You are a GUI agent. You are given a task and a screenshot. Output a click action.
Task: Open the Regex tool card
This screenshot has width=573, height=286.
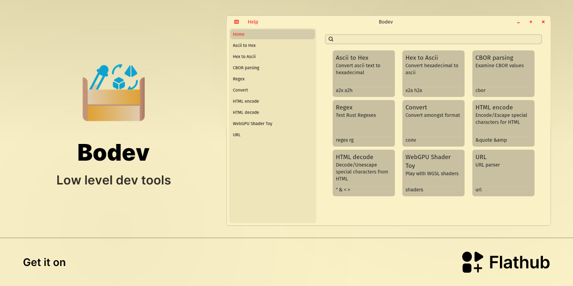(x=364, y=123)
